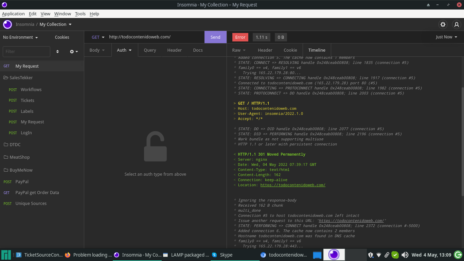This screenshot has width=464, height=261.
Task: Open the Help menu
Action: [94, 14]
